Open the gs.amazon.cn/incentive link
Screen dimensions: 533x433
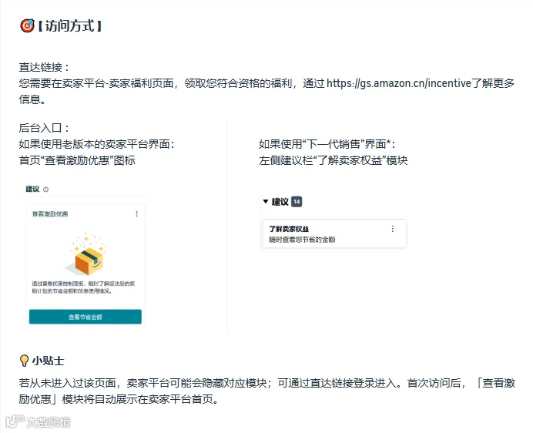[x=399, y=83]
